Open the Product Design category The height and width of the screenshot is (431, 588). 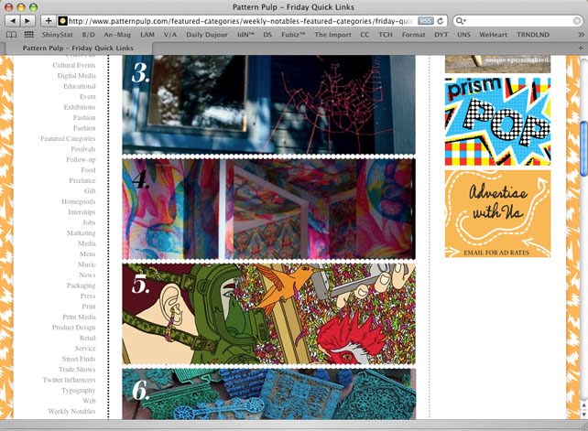(x=74, y=328)
